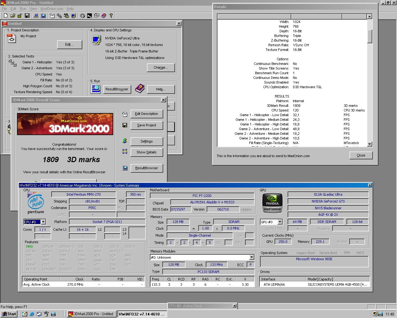Click the floppy icon beside Save Project
Image resolution: width=397 pixels, height=318 pixels.
point(125,125)
